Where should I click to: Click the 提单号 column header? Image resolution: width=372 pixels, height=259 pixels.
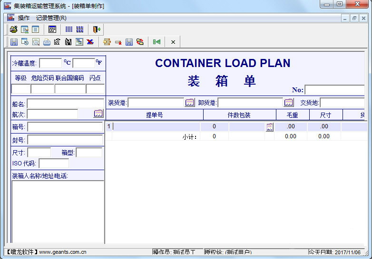pos(155,115)
